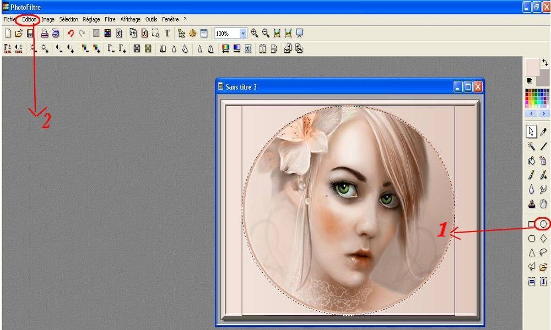Screen dimensions: 551x330
Task: Raise gamma with the Gamma plus icon
Action: 122,48
